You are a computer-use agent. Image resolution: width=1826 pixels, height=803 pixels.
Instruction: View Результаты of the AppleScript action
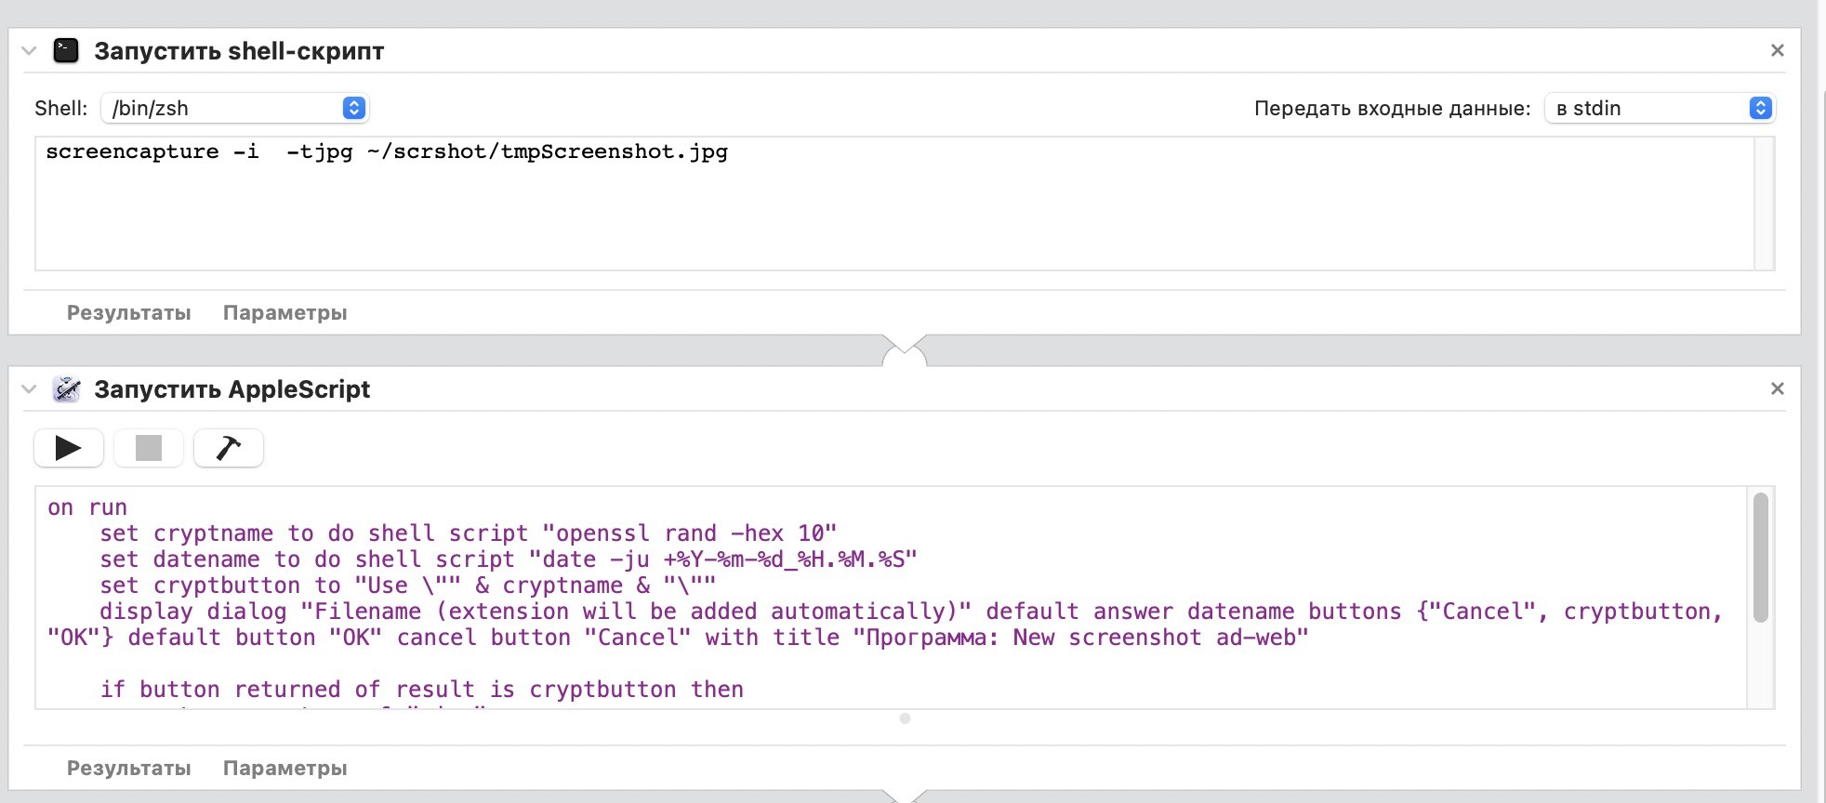128,768
